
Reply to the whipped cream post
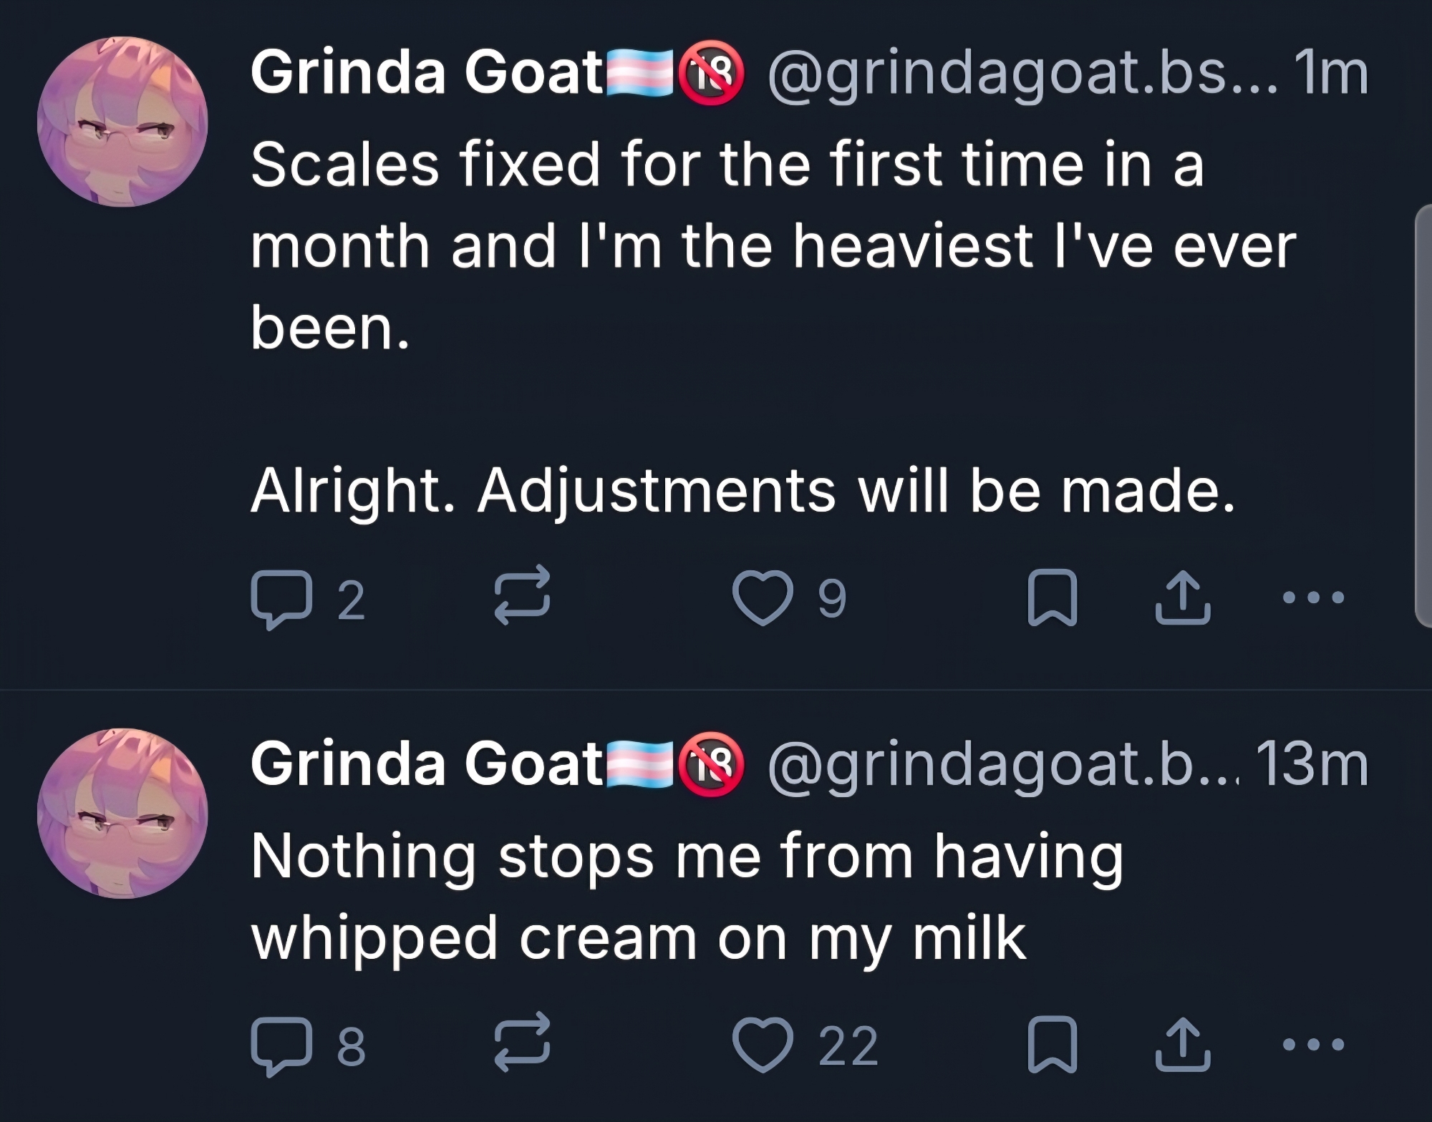click(x=281, y=1045)
